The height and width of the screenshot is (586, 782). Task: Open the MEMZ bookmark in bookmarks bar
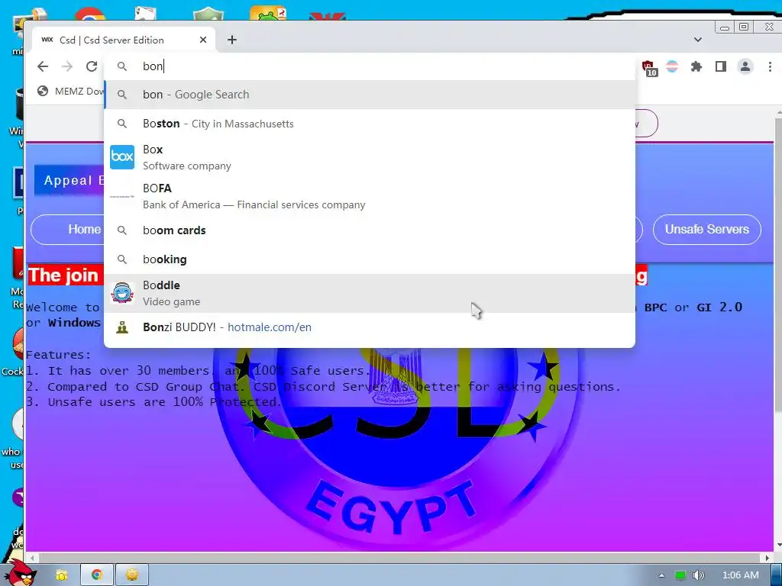pos(69,92)
